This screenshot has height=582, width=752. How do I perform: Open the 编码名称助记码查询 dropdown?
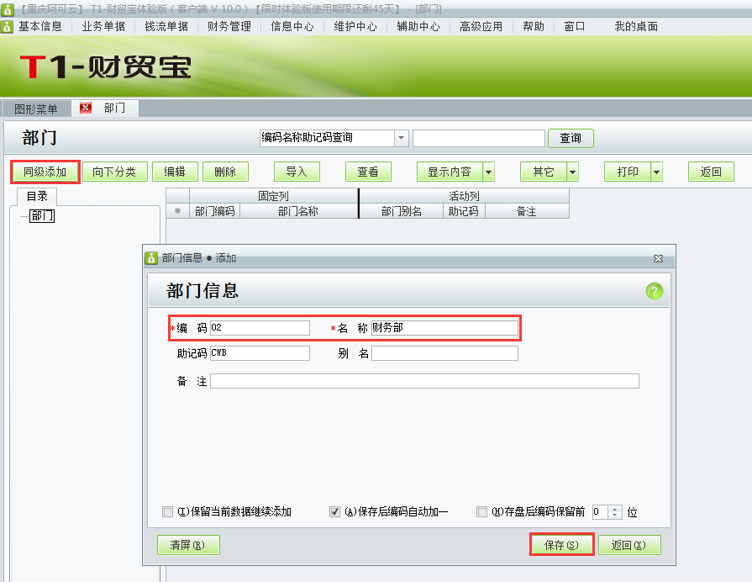click(401, 138)
